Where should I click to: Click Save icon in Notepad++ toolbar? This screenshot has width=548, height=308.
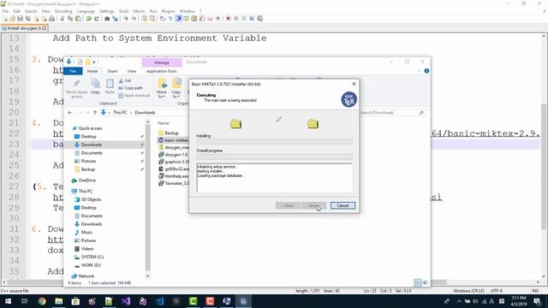[x=21, y=19]
